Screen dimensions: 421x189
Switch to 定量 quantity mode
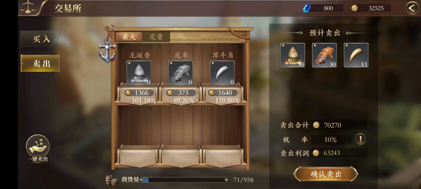156,37
